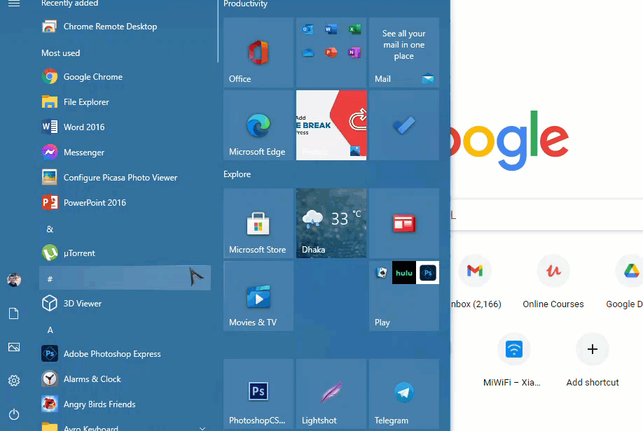This screenshot has width=643, height=431.
Task: Click the Power button in Start sidebar
Action: point(14,414)
